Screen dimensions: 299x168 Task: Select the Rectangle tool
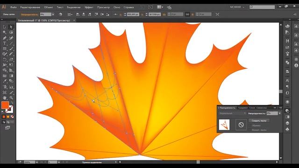pyautogui.click(x=5, y=49)
